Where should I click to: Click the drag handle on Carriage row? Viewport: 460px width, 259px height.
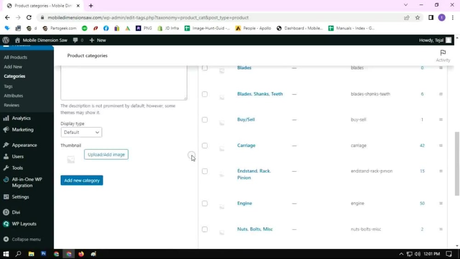[441, 145]
